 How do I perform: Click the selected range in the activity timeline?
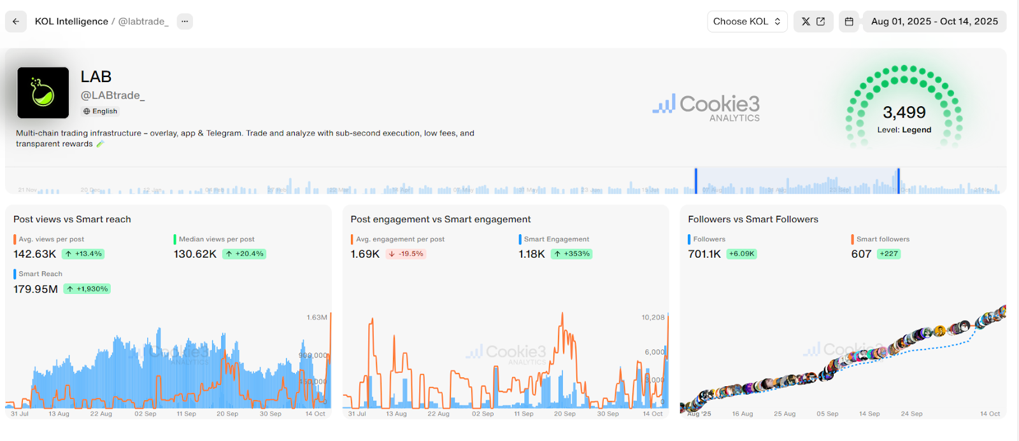[797, 181]
